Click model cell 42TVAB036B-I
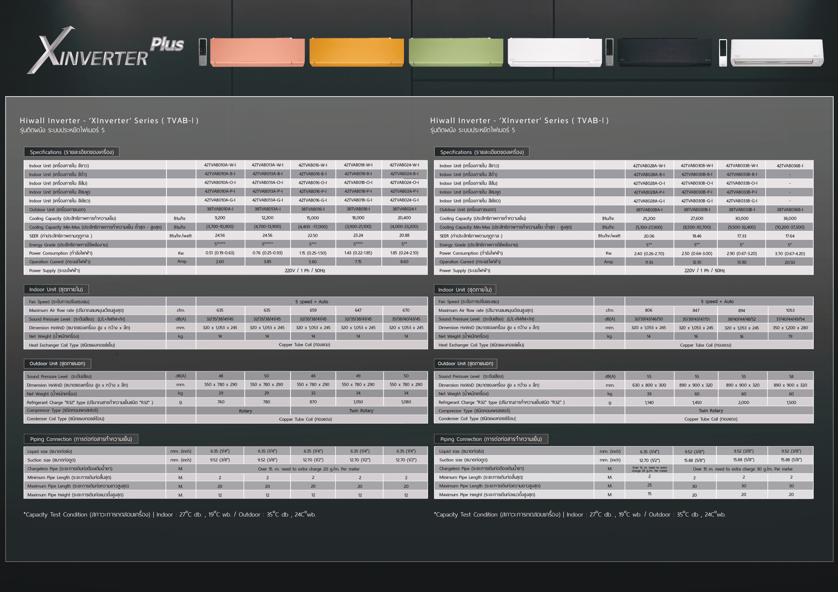Screen dimensions: 838x592 (x=789, y=166)
